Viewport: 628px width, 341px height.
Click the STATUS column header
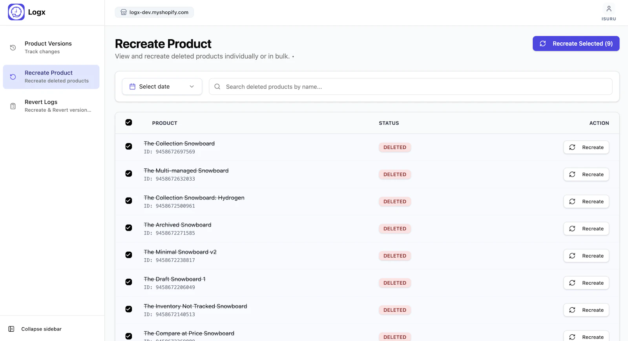[x=389, y=123]
